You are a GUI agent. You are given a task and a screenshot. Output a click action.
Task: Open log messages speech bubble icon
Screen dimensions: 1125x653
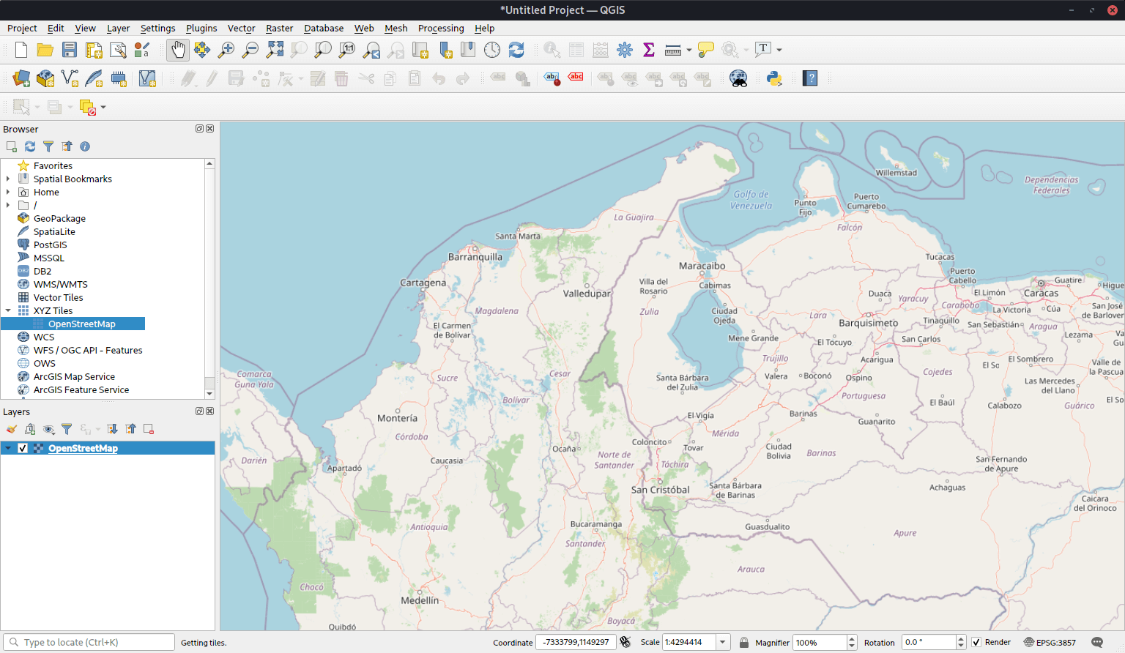coord(1097,642)
